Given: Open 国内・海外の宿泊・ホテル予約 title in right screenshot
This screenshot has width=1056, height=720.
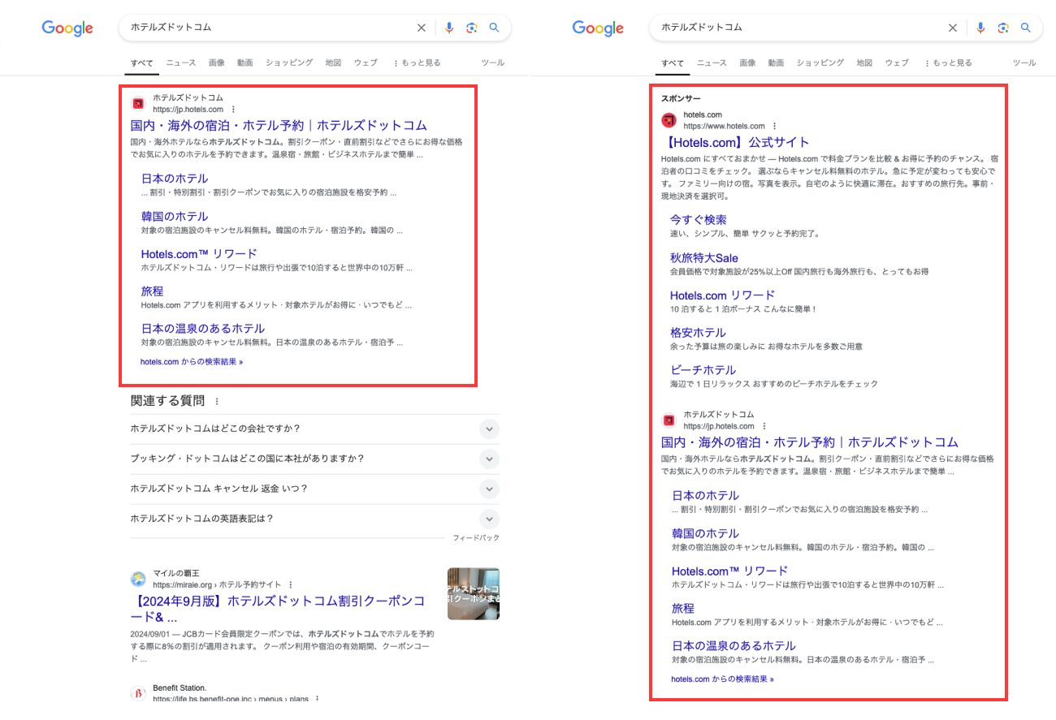Looking at the screenshot, I should pyautogui.click(x=810, y=442).
